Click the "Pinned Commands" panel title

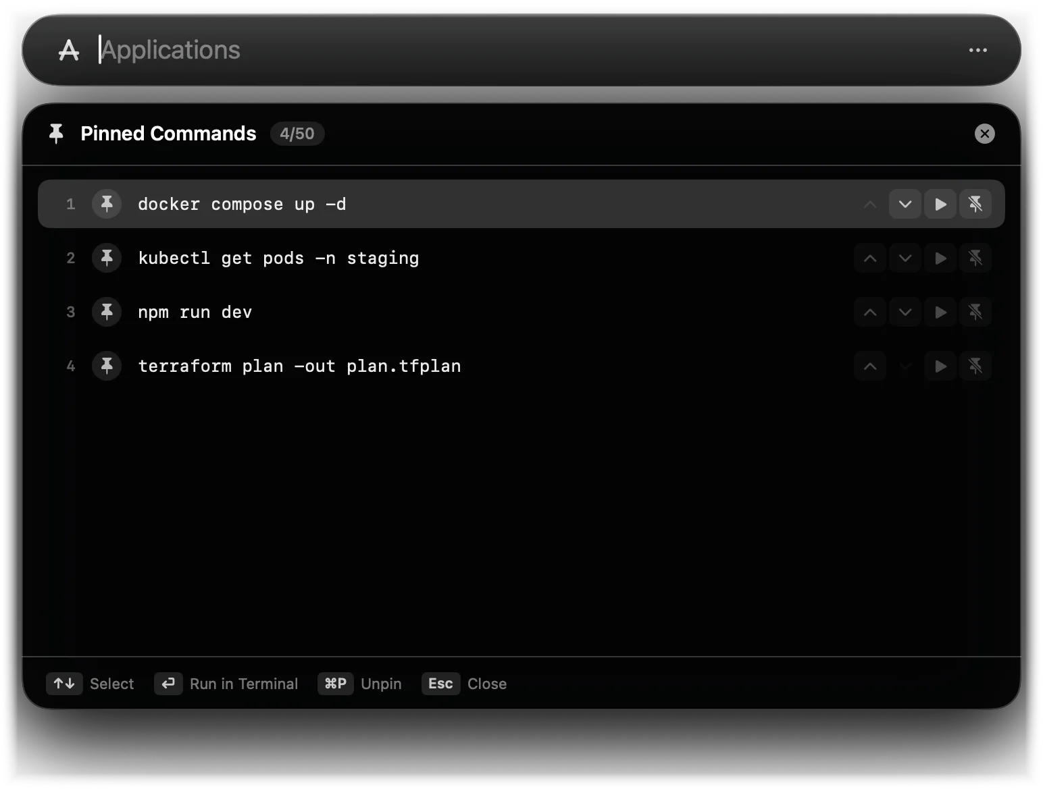coord(168,134)
